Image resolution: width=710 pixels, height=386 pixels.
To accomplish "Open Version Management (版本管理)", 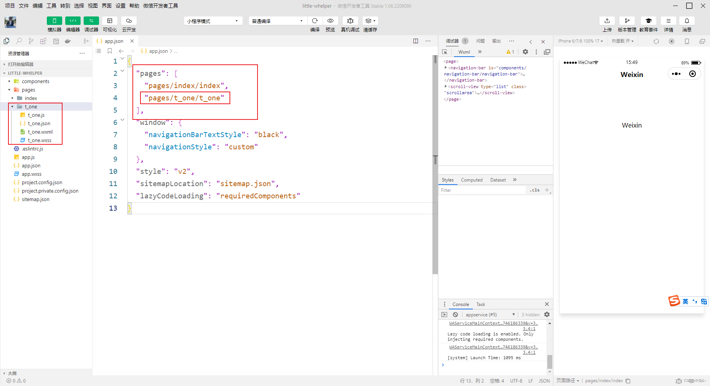I will (x=627, y=21).
